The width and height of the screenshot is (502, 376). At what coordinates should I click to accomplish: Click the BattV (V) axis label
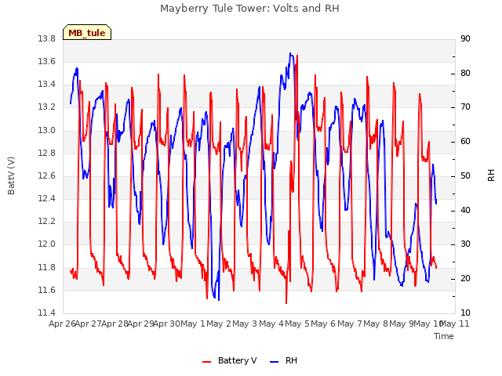[11, 175]
